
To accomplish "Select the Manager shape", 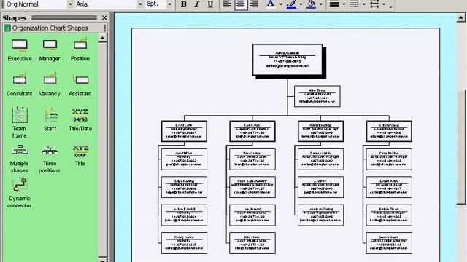I will click(x=50, y=49).
